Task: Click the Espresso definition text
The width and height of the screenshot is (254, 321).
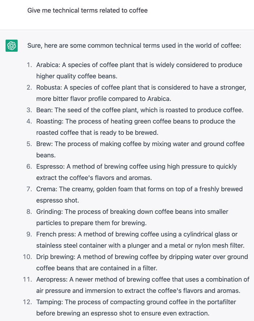Action: 136,172
